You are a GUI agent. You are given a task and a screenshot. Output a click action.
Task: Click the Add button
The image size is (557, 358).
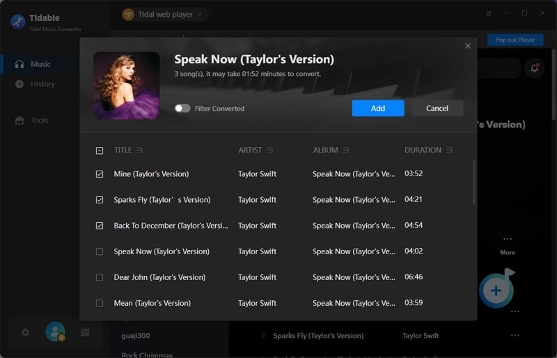[377, 108]
